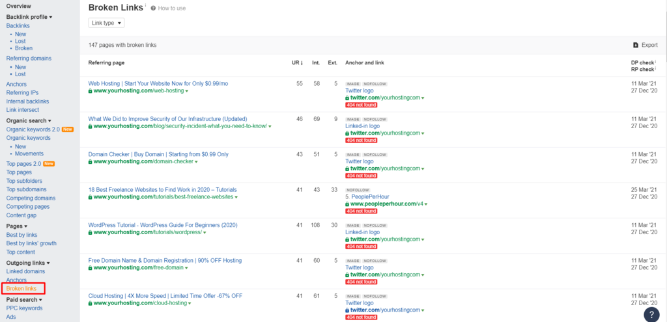This screenshot has width=667, height=322.
Task: Click the Export button
Action: point(646,45)
